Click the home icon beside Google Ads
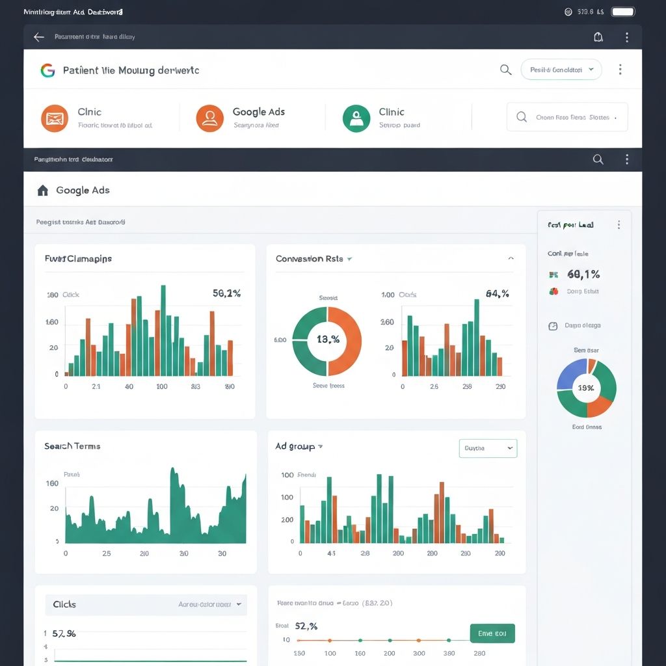666x666 pixels. pos(44,190)
